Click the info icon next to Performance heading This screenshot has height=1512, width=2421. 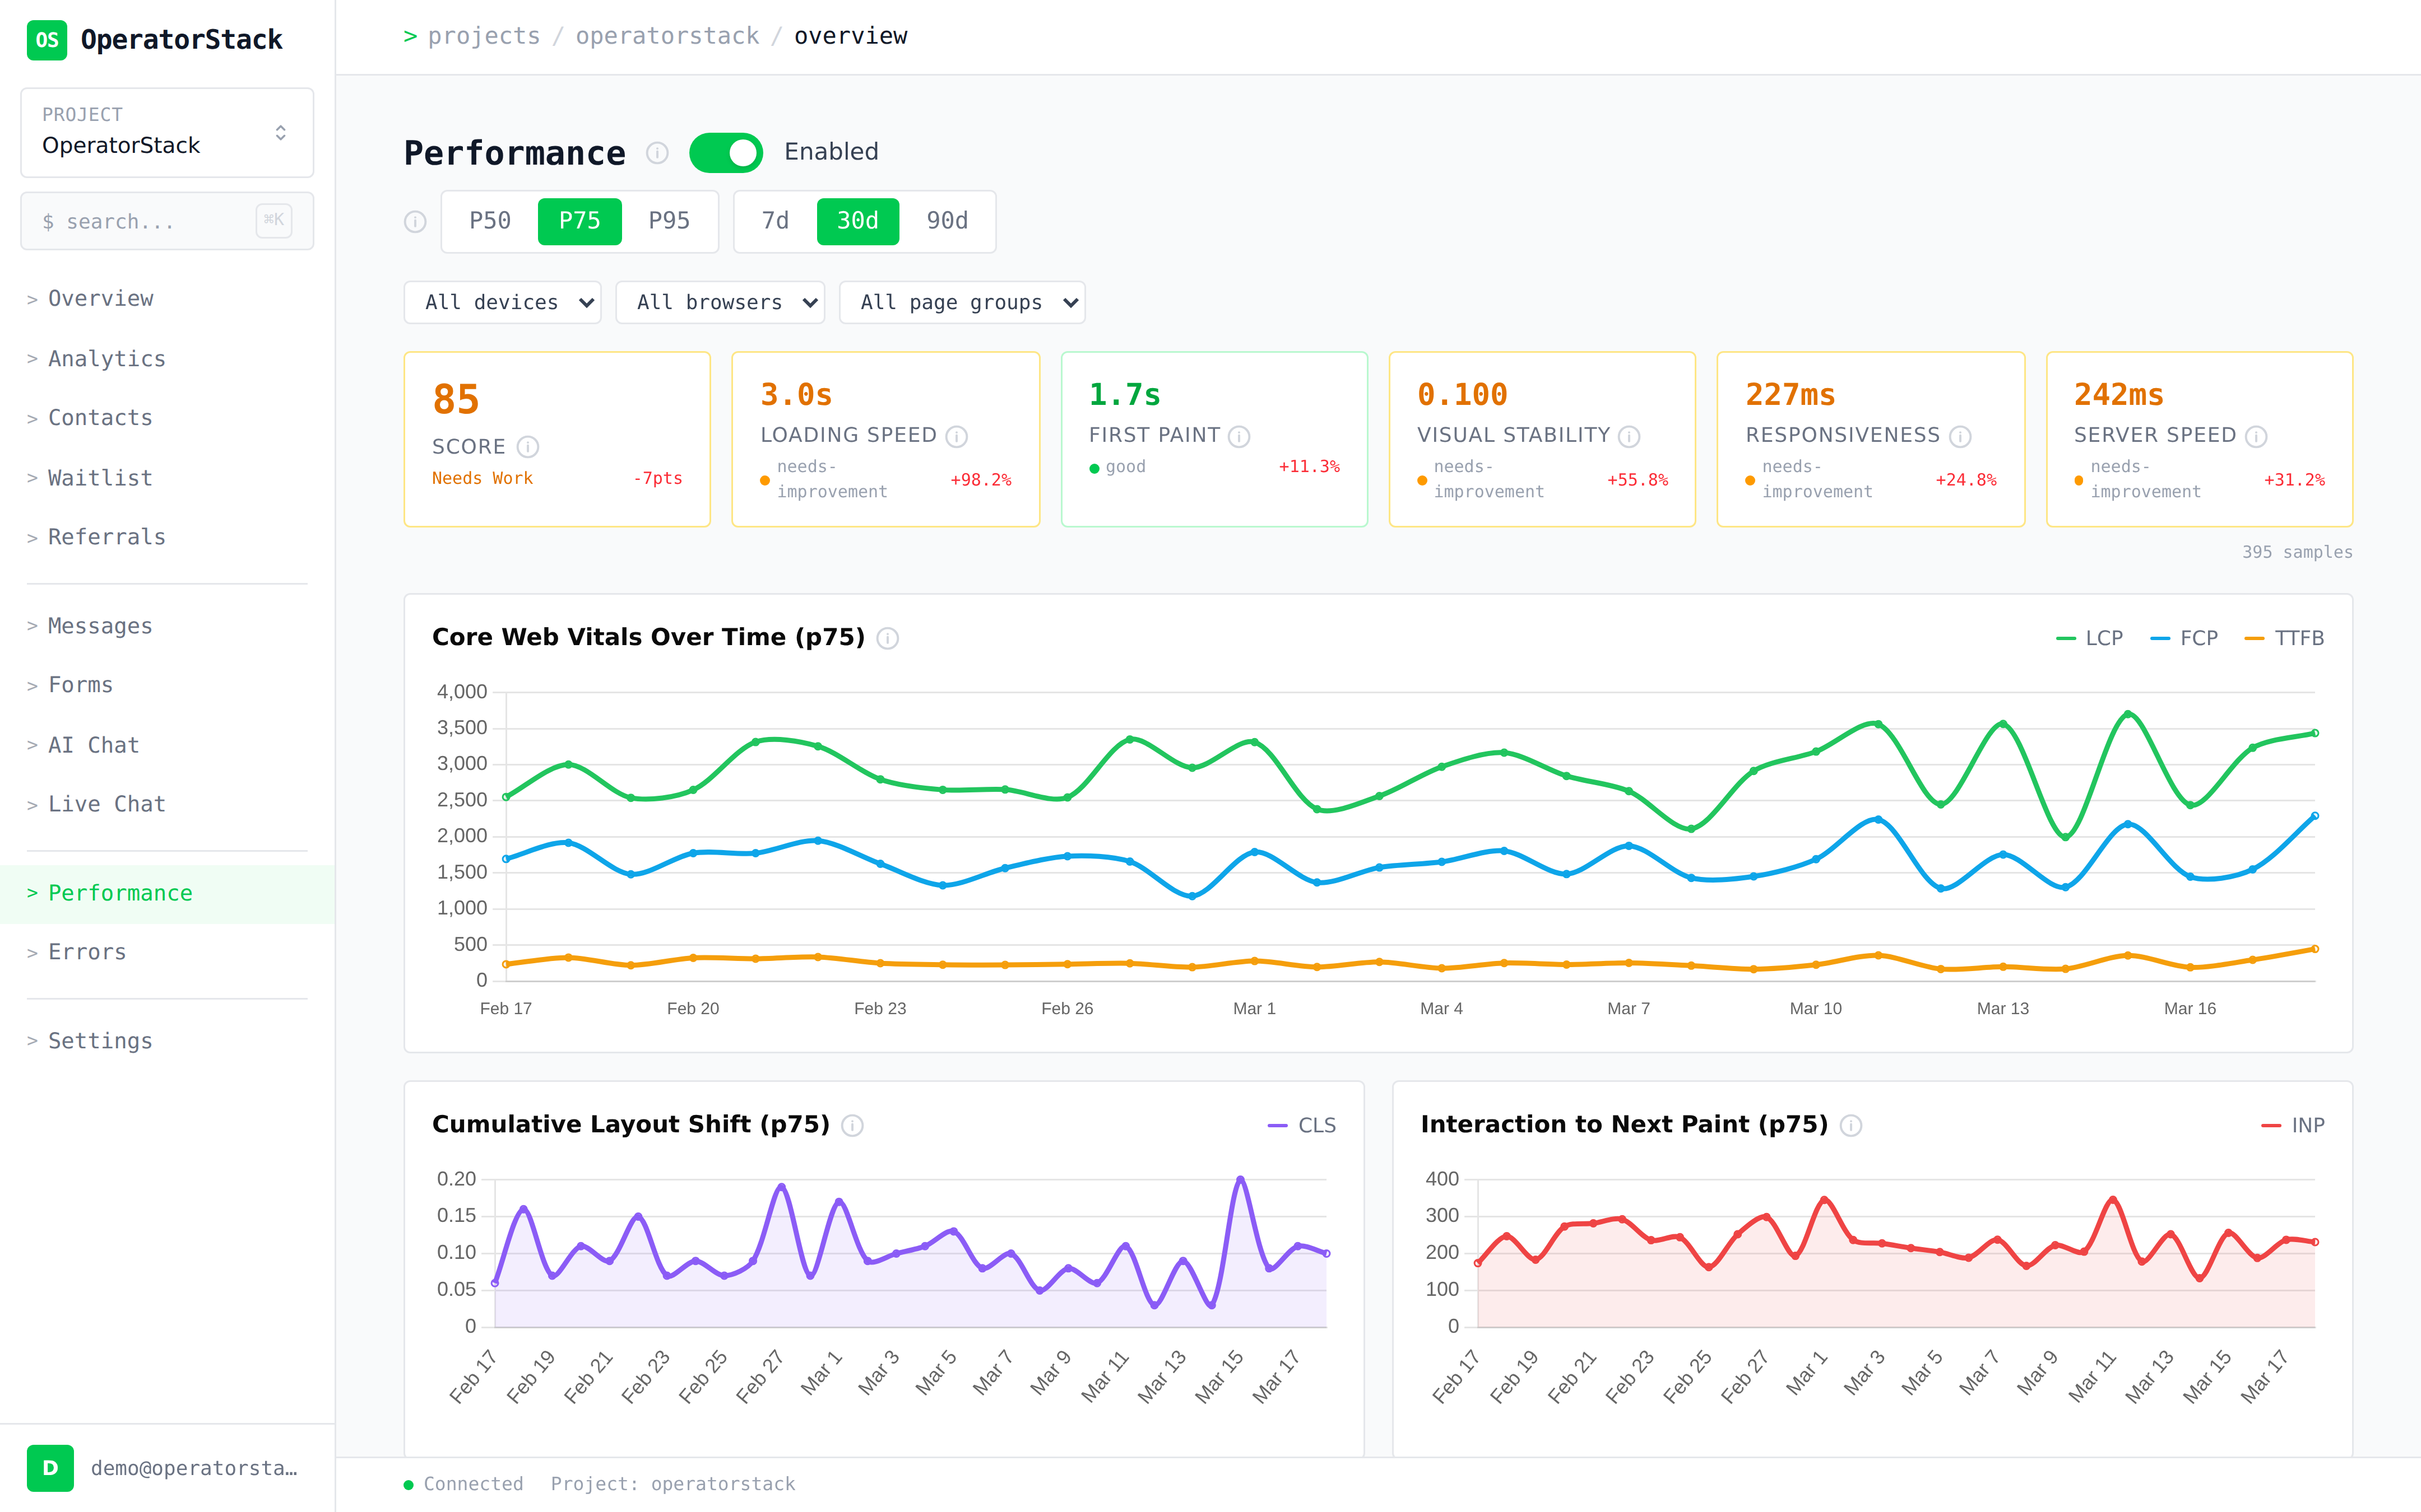coord(656,153)
